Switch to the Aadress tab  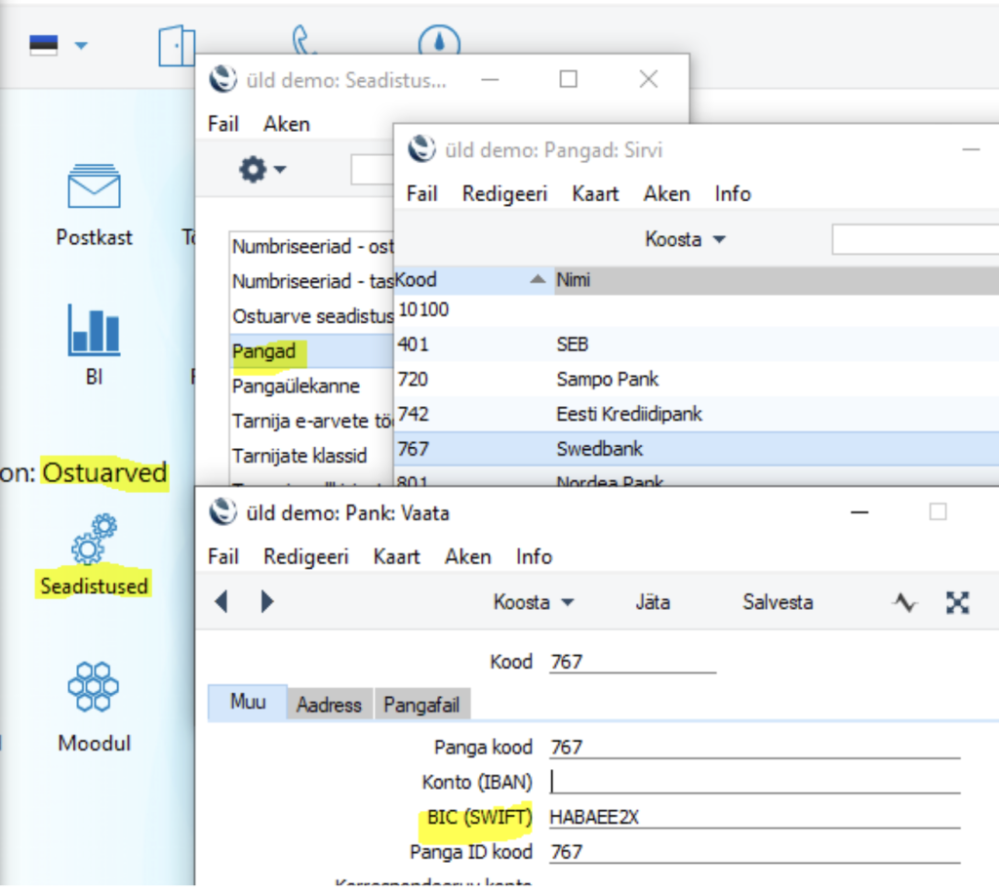click(329, 704)
